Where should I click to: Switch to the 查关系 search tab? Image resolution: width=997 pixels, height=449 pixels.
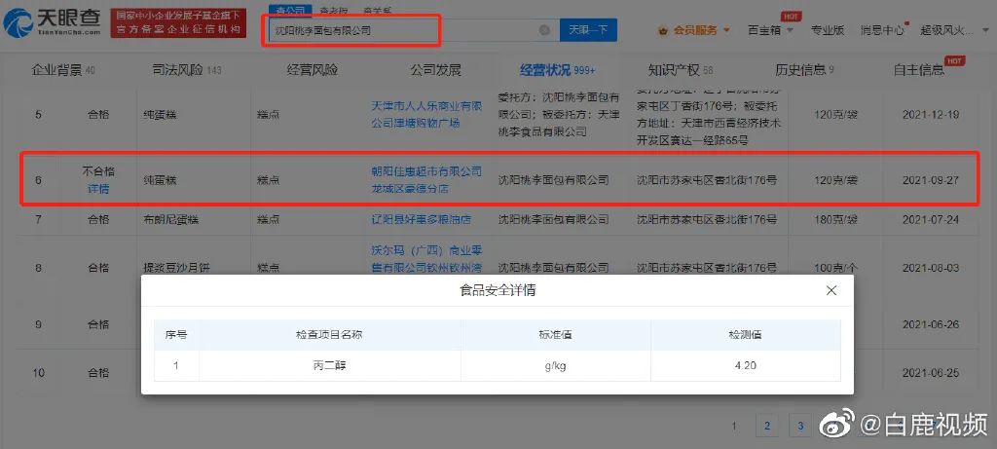click(378, 11)
